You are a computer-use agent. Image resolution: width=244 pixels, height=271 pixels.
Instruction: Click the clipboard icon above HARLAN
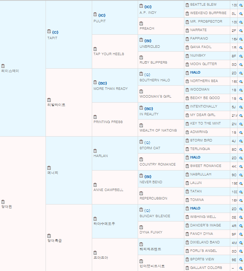tap(95, 151)
